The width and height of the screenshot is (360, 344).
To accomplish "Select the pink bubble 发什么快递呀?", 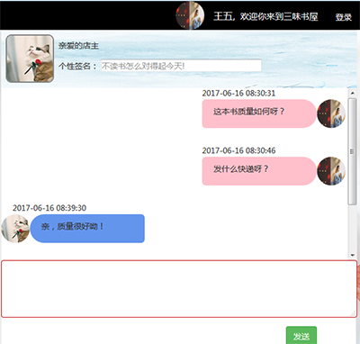I will pyautogui.click(x=259, y=171).
